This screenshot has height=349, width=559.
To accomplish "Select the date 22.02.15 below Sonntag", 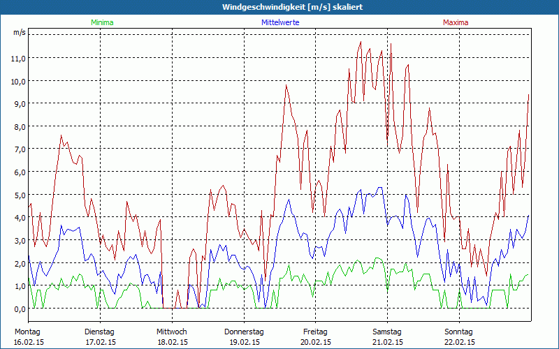I will (459, 342).
